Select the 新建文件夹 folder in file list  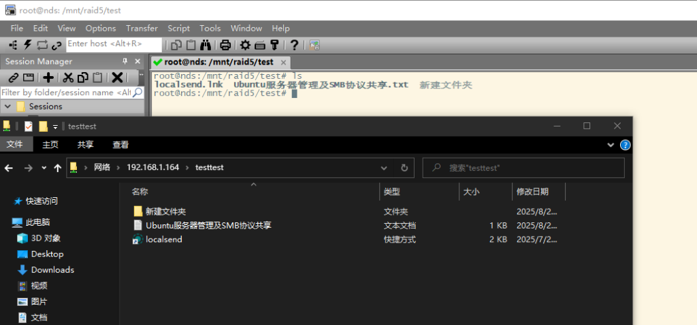click(165, 212)
